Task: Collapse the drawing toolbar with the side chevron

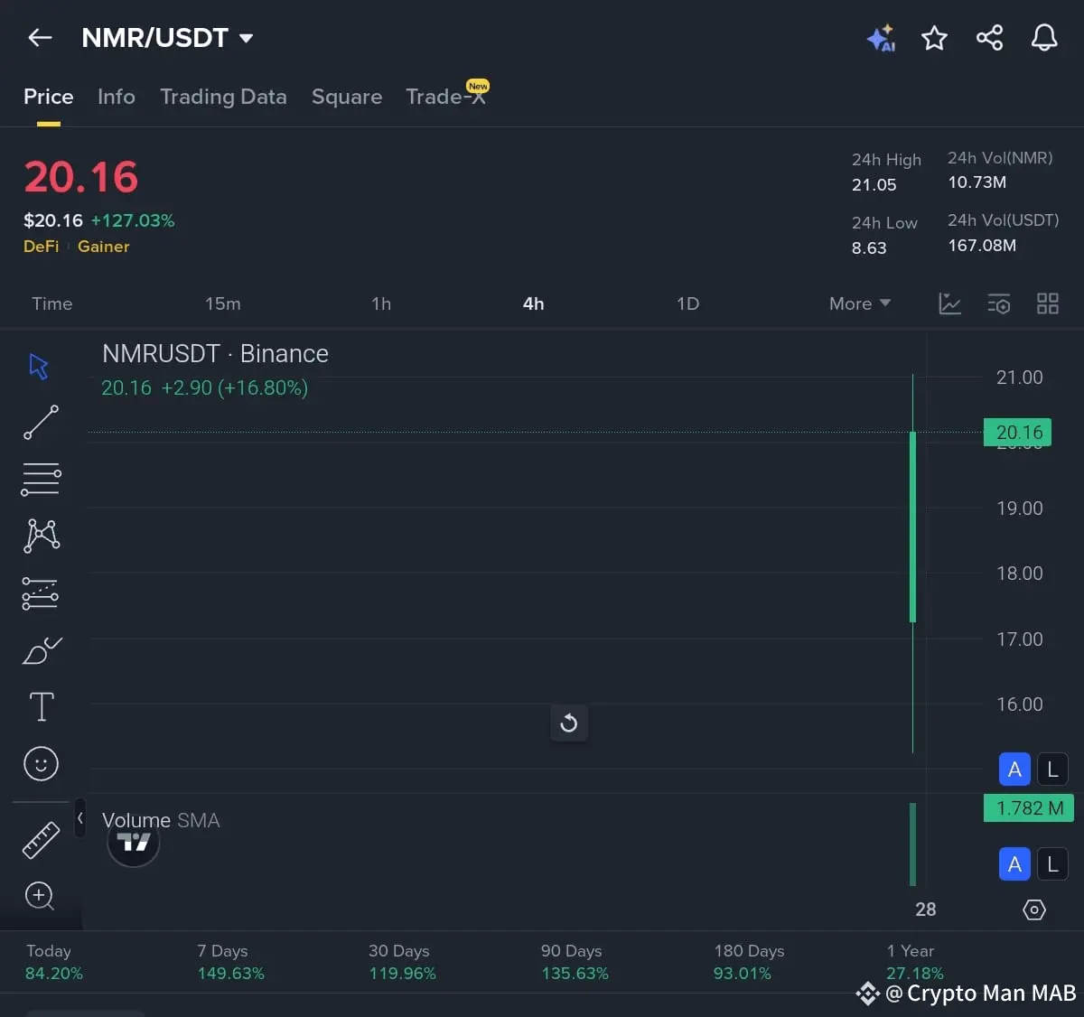Action: [79, 818]
